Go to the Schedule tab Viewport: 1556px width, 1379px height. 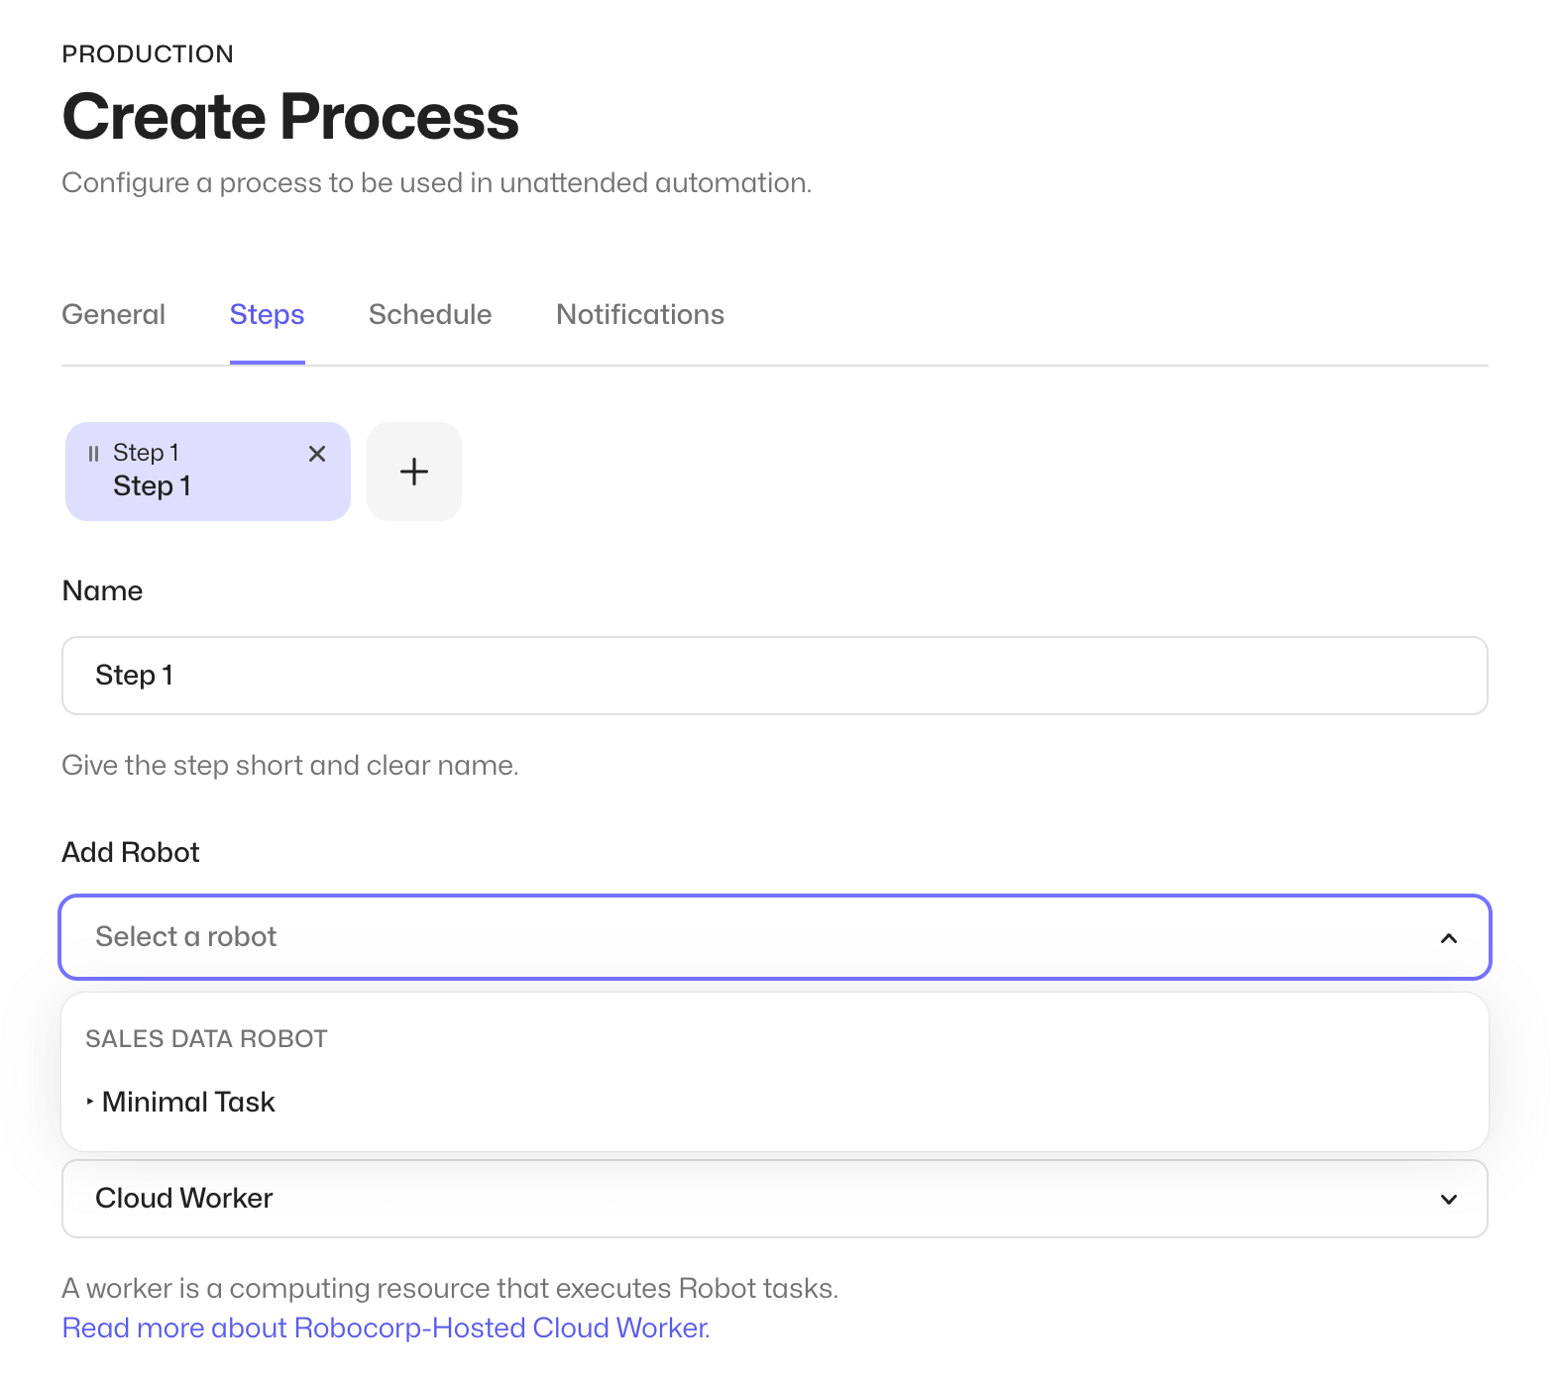430,315
